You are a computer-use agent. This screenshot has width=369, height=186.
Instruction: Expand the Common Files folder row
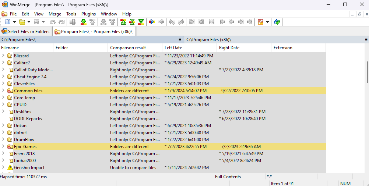3,91
